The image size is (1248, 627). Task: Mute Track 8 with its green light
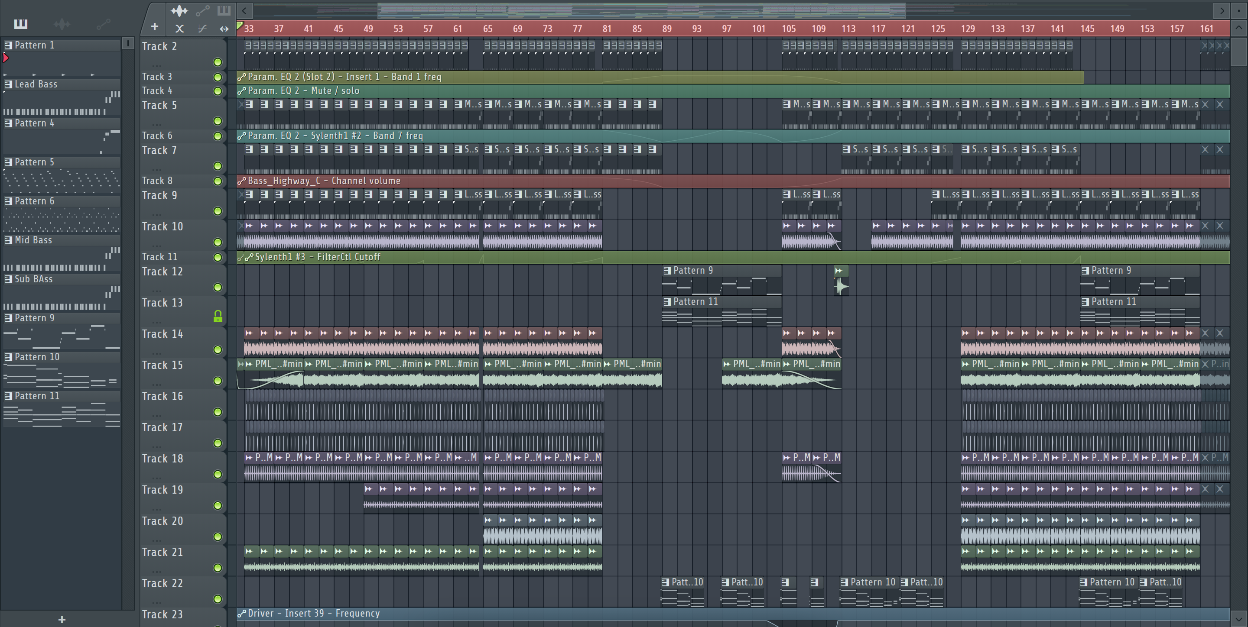pos(218,181)
